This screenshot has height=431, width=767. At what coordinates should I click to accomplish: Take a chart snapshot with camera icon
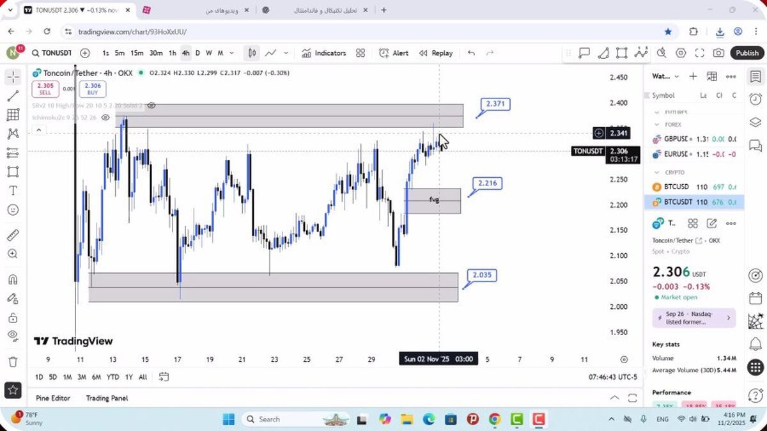point(718,53)
